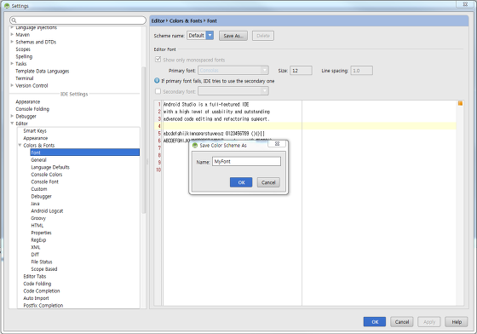Select File Status item
The image size is (477, 334).
tap(42, 262)
